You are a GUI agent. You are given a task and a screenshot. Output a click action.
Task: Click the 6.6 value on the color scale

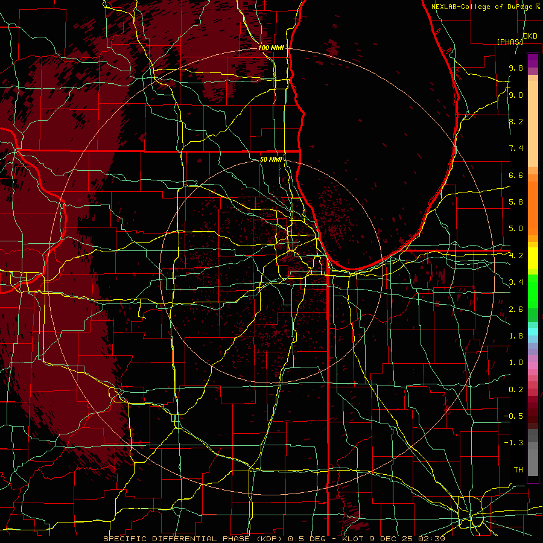516,175
